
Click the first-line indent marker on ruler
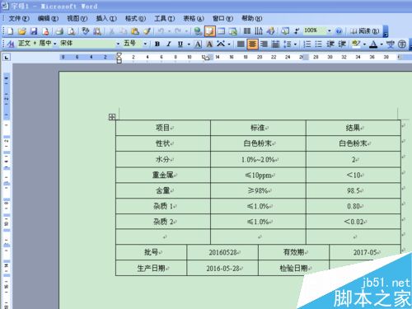coord(119,54)
